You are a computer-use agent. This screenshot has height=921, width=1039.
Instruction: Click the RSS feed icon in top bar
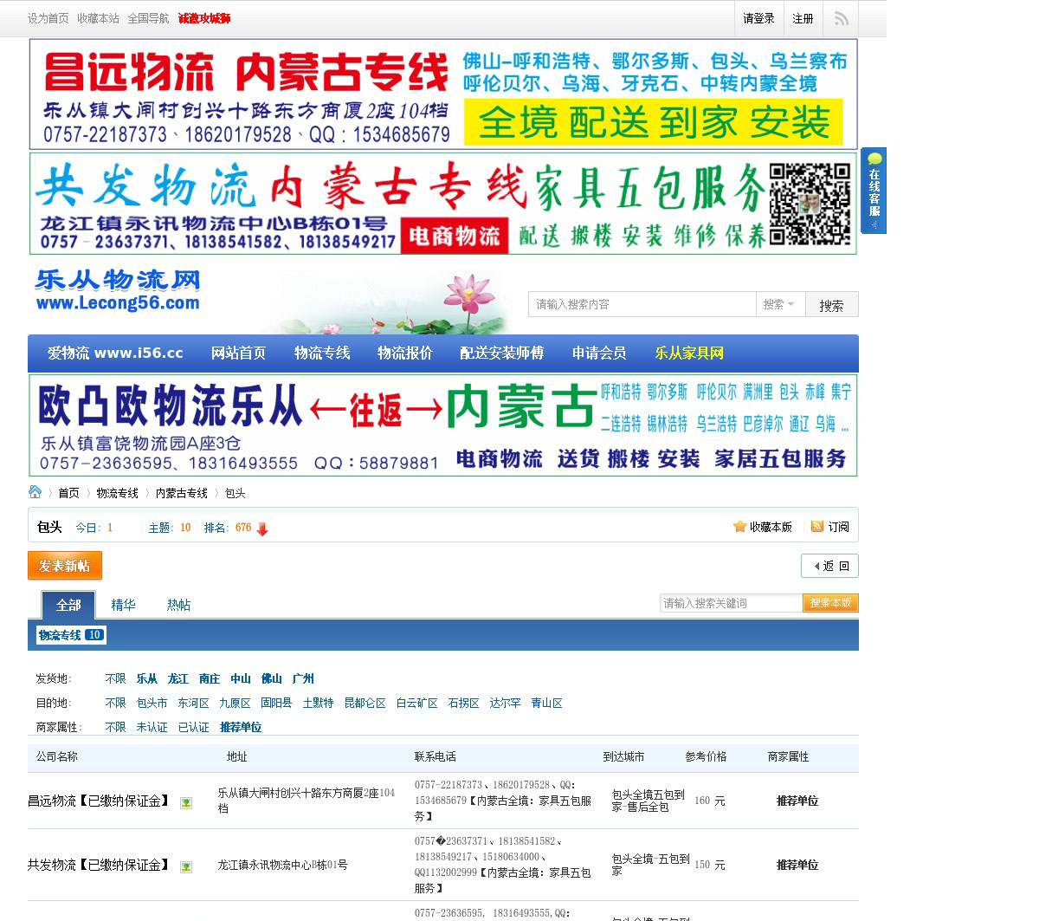click(841, 19)
